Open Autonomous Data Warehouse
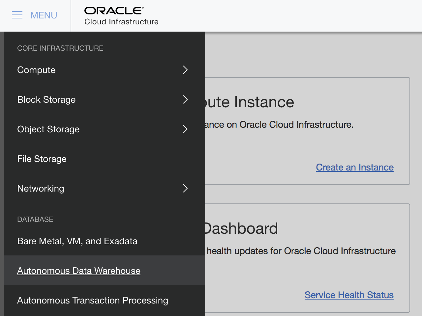Viewport: 422px width, 316px height. [x=105, y=271]
